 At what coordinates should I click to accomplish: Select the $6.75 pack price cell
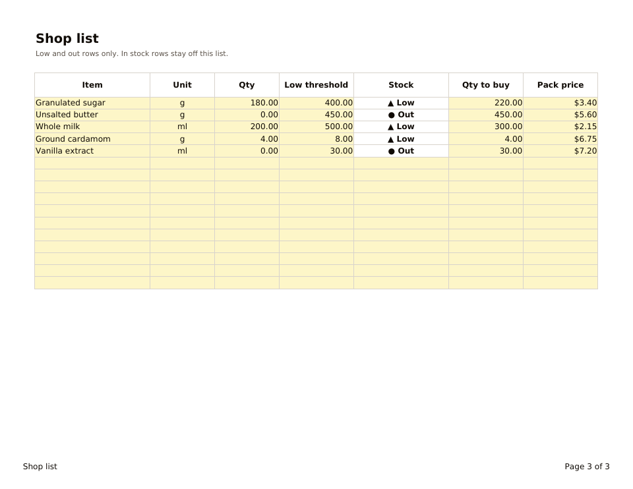tap(560, 139)
